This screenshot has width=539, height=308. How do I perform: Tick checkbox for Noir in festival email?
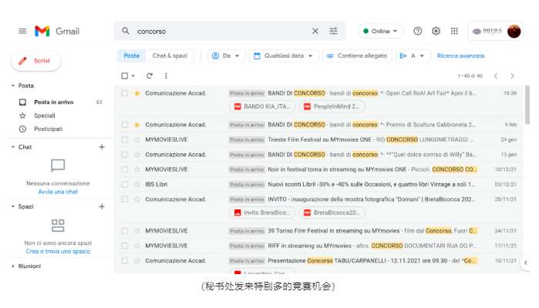pyautogui.click(x=125, y=169)
